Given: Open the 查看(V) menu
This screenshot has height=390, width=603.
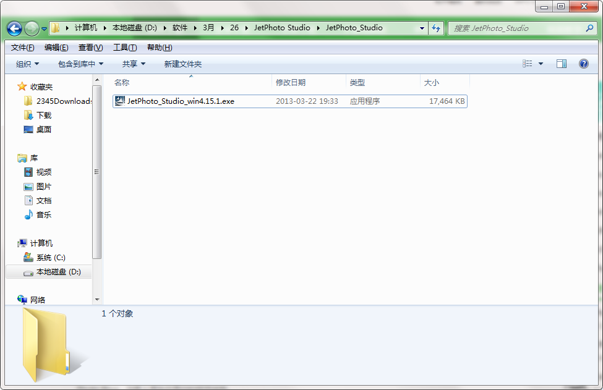Looking at the screenshot, I should coord(90,47).
